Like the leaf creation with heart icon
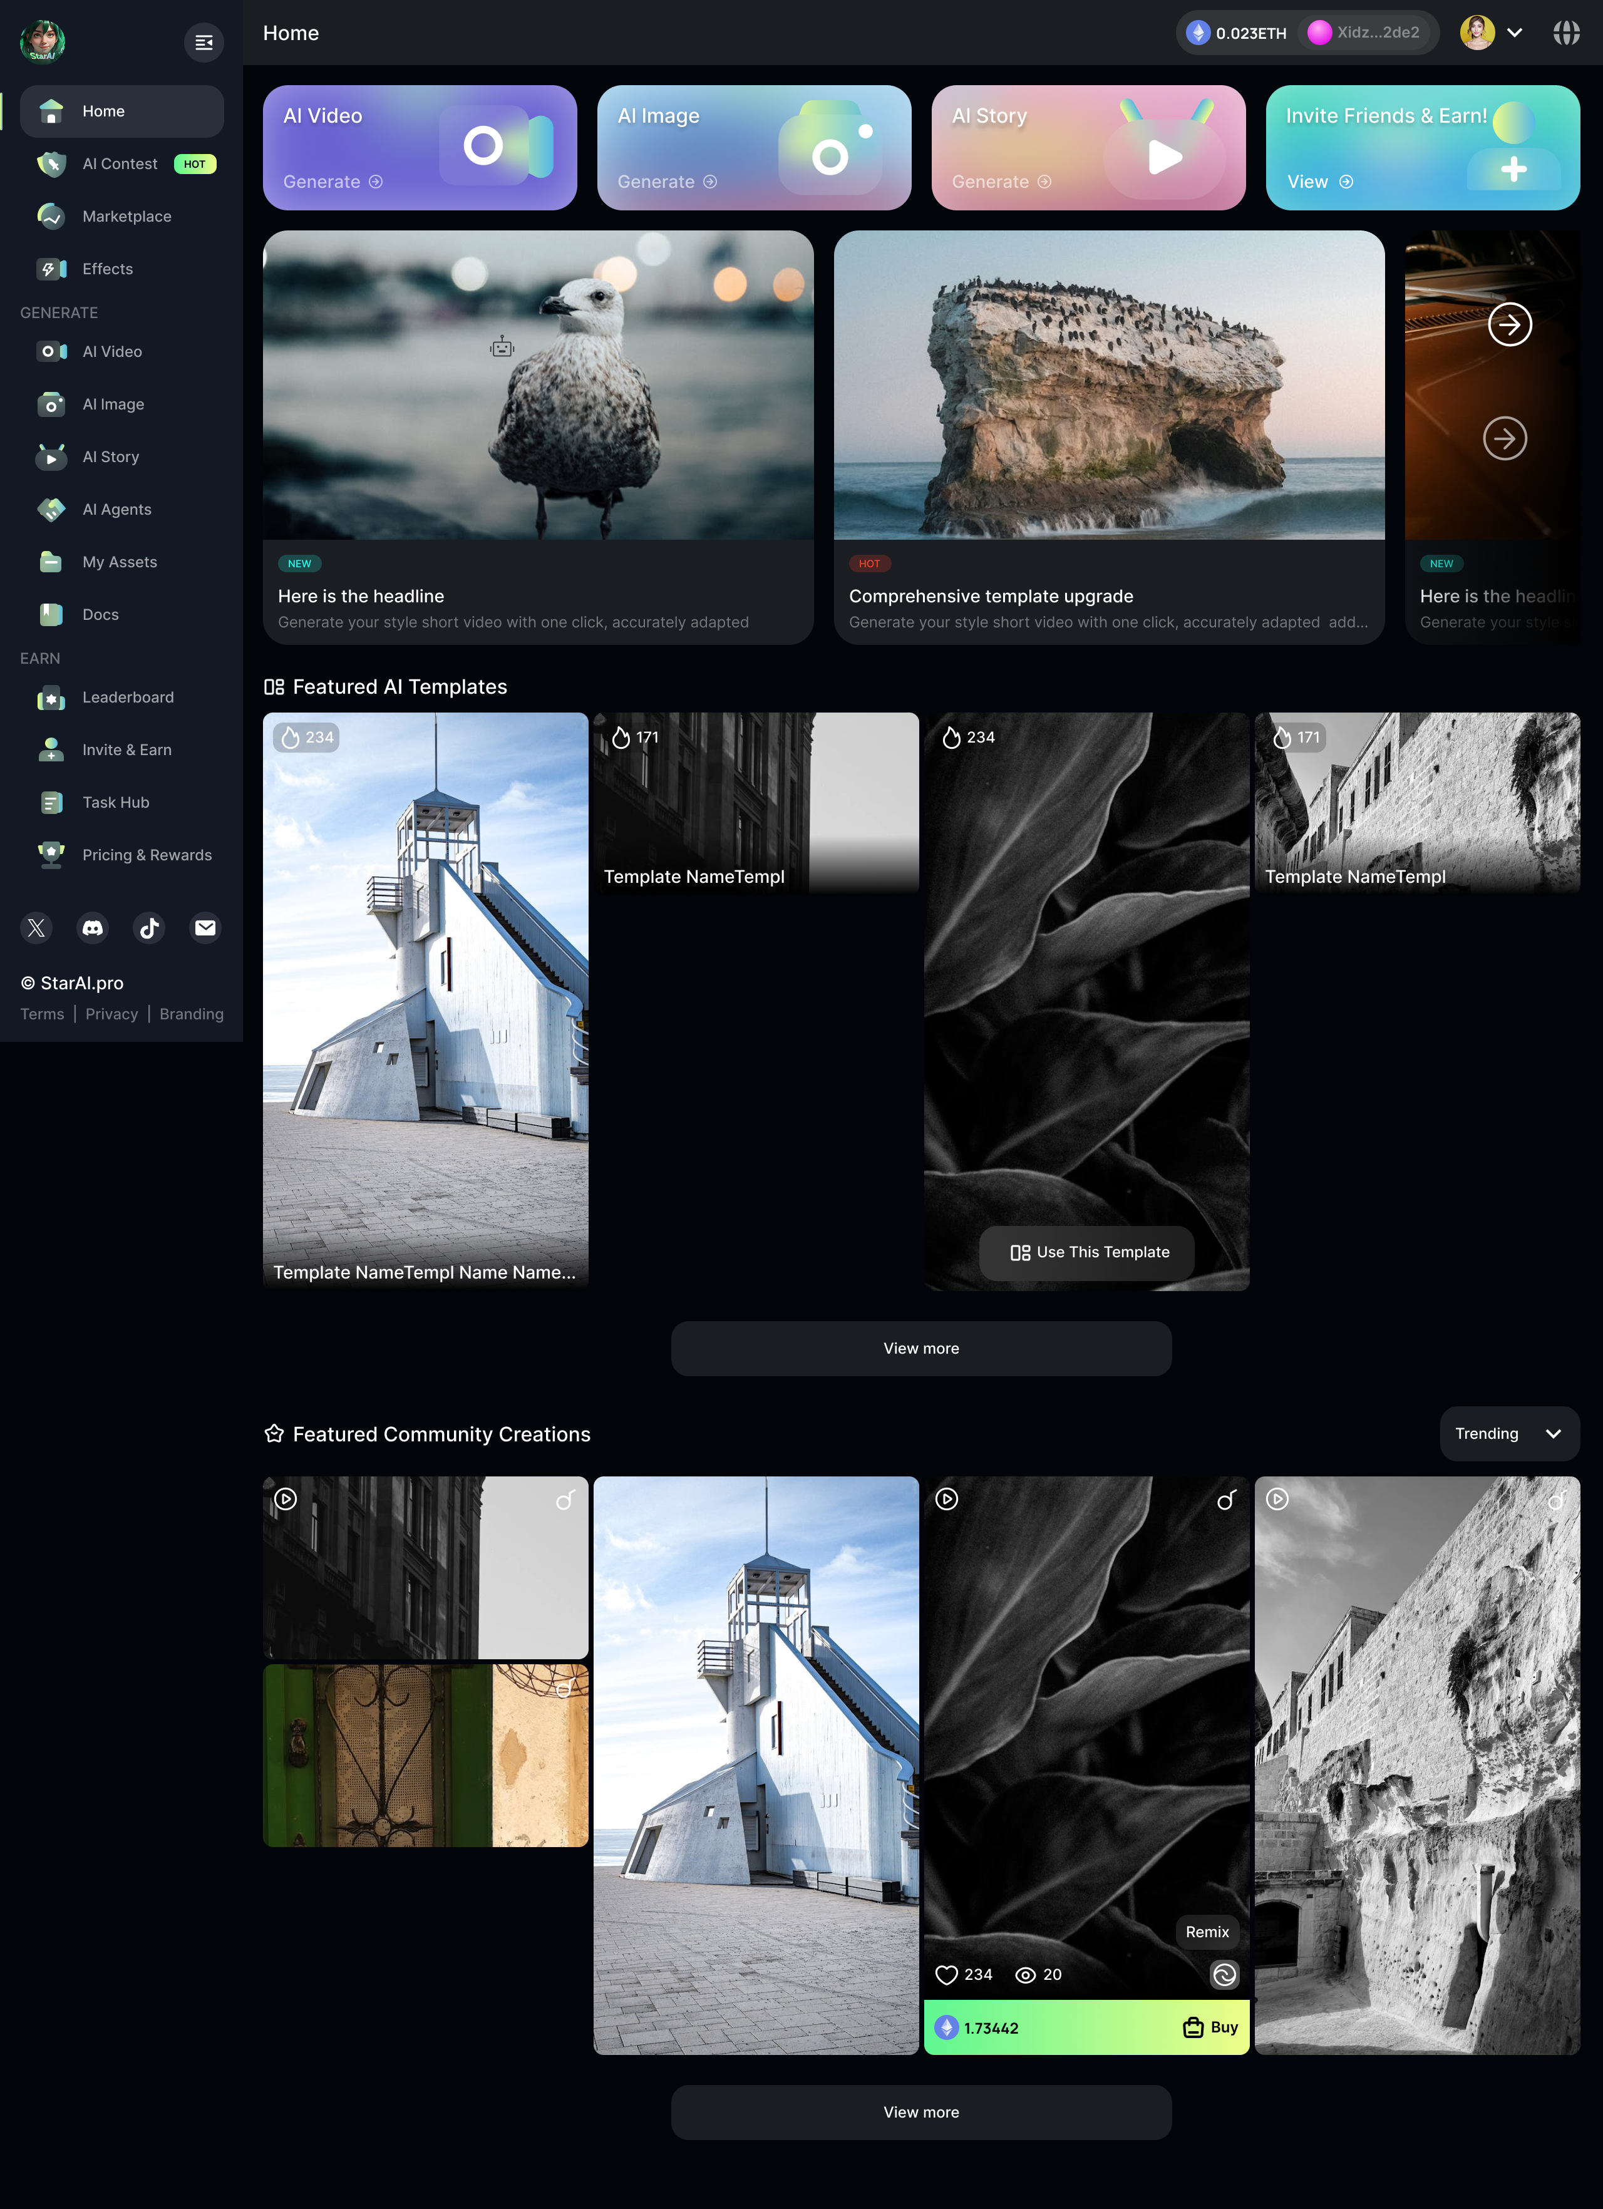The height and width of the screenshot is (2209, 1603). (947, 1975)
